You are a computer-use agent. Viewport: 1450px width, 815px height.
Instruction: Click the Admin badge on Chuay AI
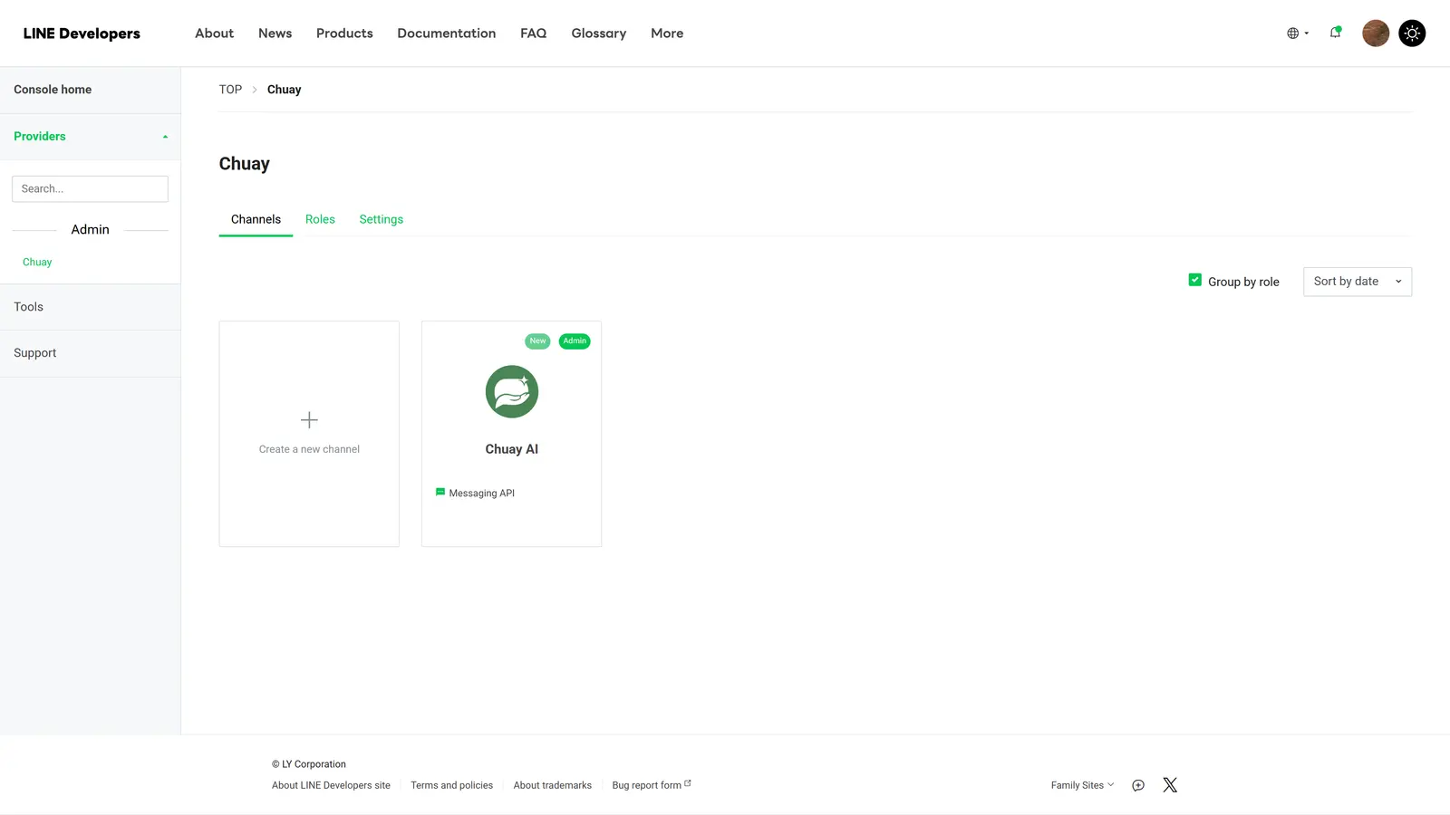coord(575,341)
